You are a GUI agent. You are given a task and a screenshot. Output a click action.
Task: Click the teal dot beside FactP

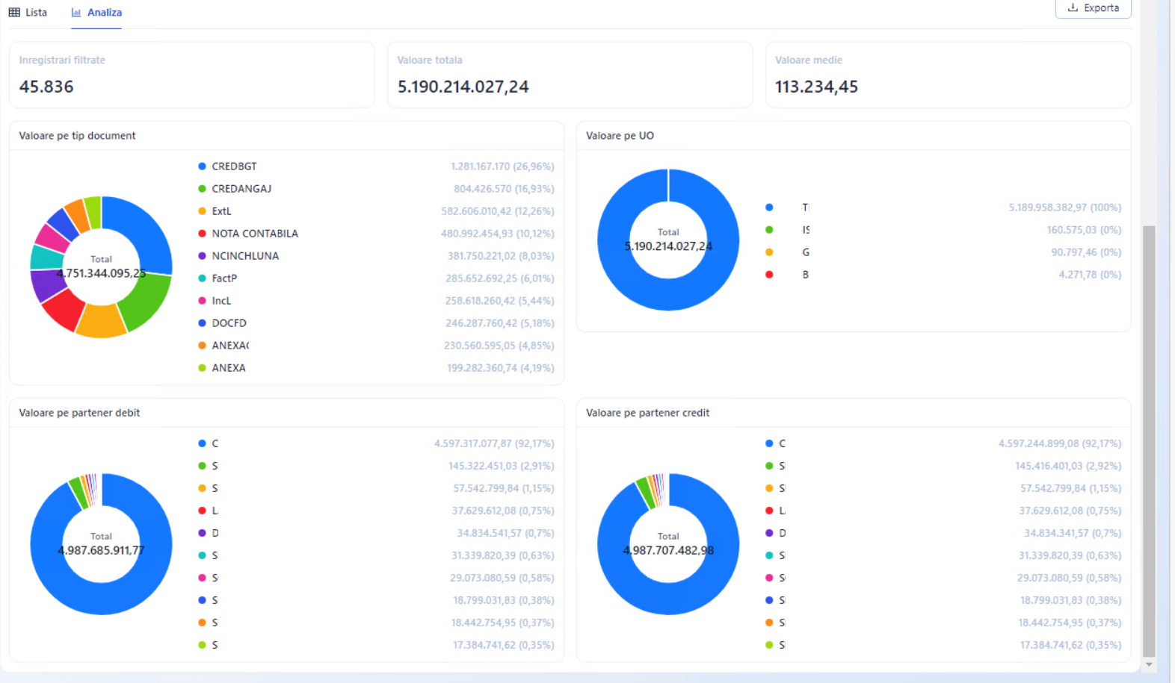202,278
